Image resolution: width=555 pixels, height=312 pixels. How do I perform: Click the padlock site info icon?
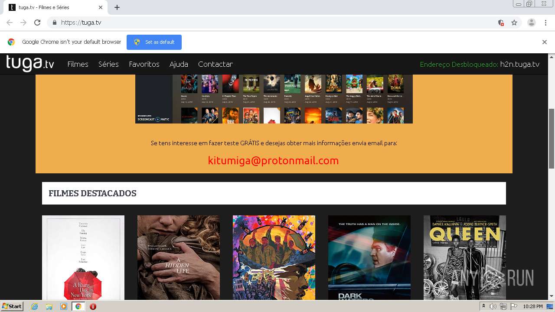(x=54, y=23)
